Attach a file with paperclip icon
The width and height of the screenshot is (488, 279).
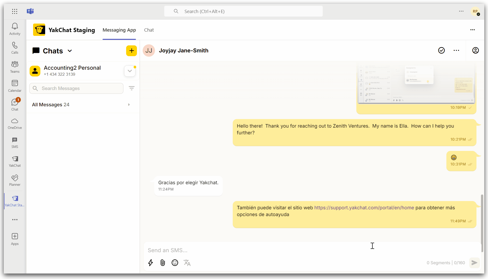click(x=163, y=263)
